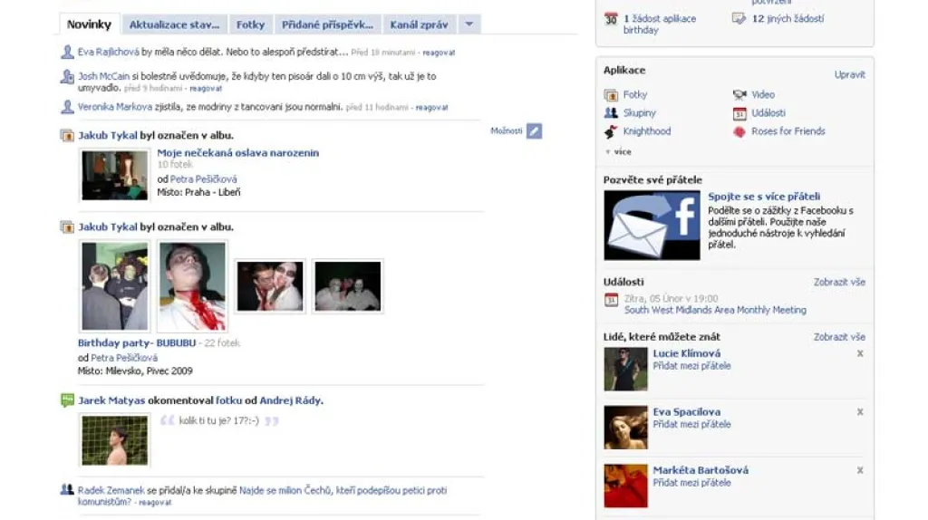Open the commented photo thumbnail of Andrej Rády
This screenshot has width=928, height=520.
(x=114, y=440)
